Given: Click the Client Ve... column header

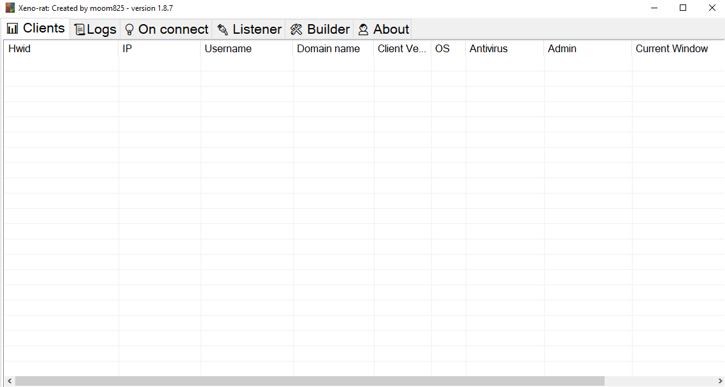Looking at the screenshot, I should (x=402, y=49).
